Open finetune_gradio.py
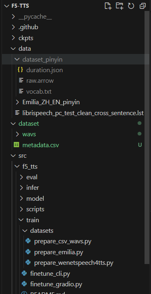This screenshot has height=294, width=151. click(56, 284)
